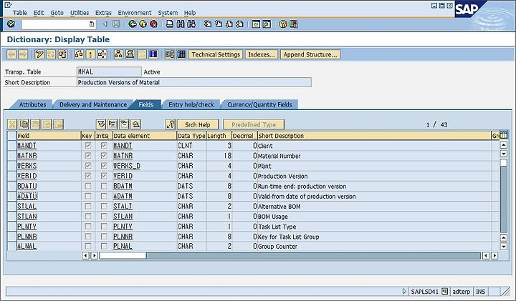
Task: Click the Srch Help button
Action: [x=198, y=124]
